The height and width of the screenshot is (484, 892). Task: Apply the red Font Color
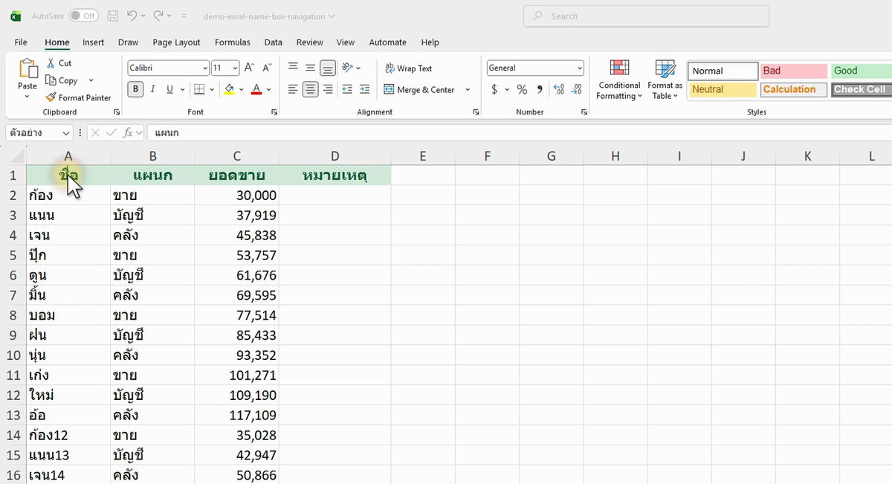(x=256, y=89)
